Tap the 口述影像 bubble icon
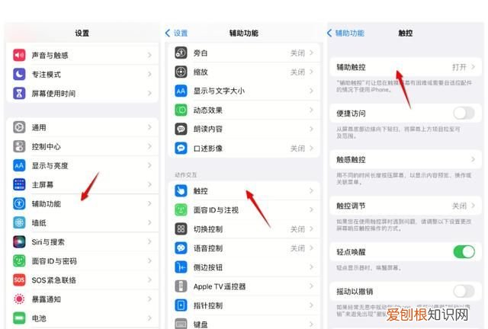The height and width of the screenshot is (329, 488). click(181, 149)
